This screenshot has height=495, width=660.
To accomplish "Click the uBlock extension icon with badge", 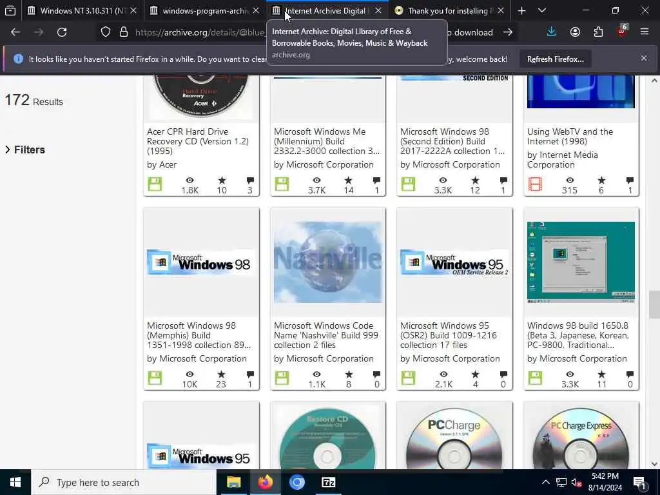I will click(622, 31).
